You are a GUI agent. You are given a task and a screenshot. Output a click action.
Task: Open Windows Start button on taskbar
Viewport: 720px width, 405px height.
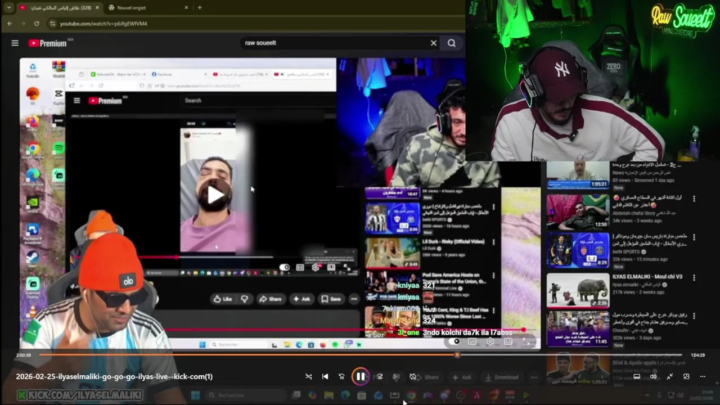[195, 395]
